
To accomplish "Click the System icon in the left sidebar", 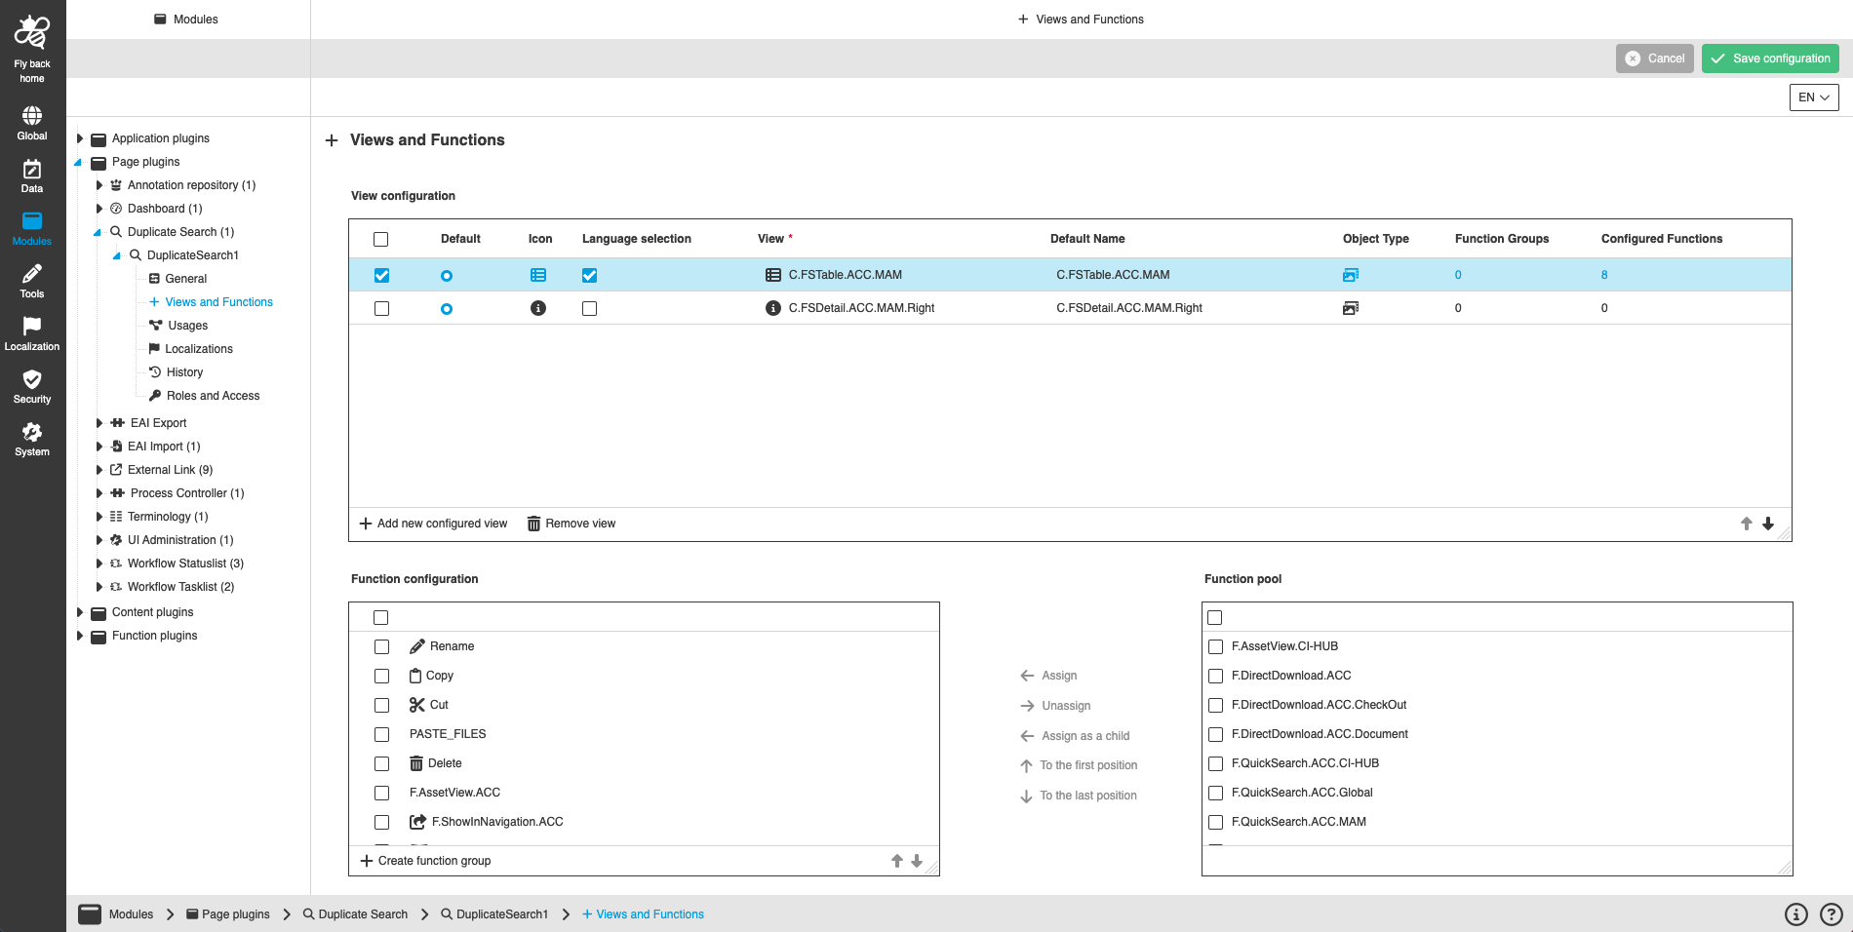I will 32,433.
